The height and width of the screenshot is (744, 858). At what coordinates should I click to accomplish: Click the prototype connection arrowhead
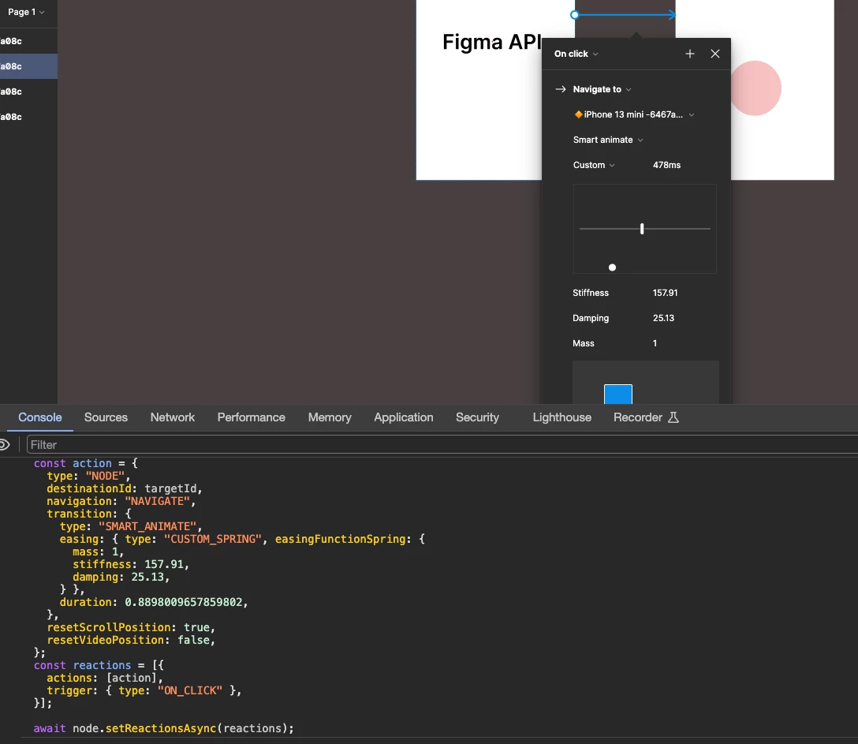[672, 15]
